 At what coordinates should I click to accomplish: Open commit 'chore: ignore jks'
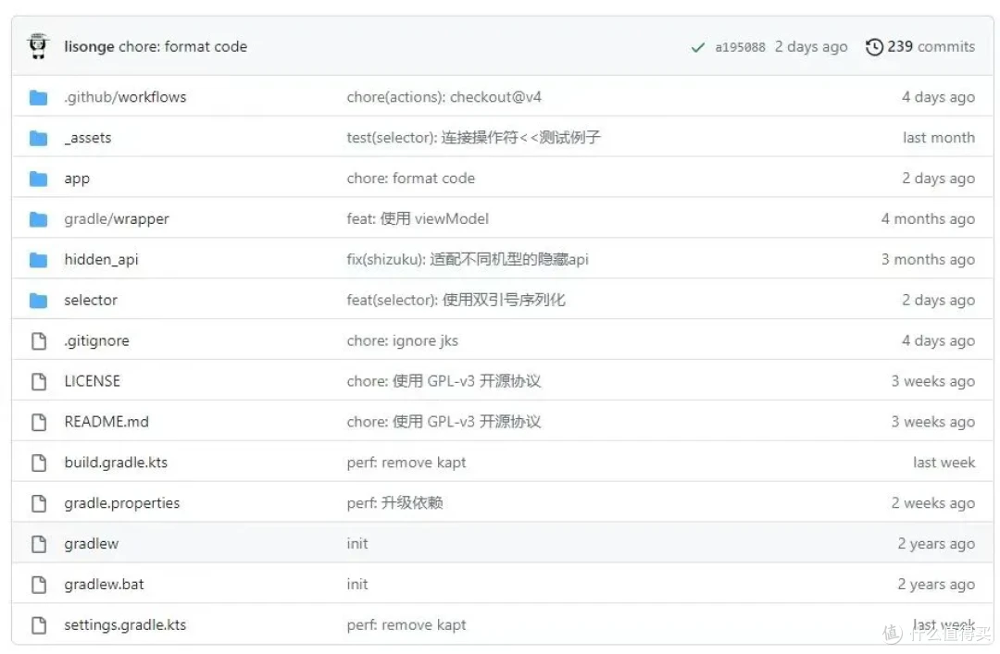[403, 341]
